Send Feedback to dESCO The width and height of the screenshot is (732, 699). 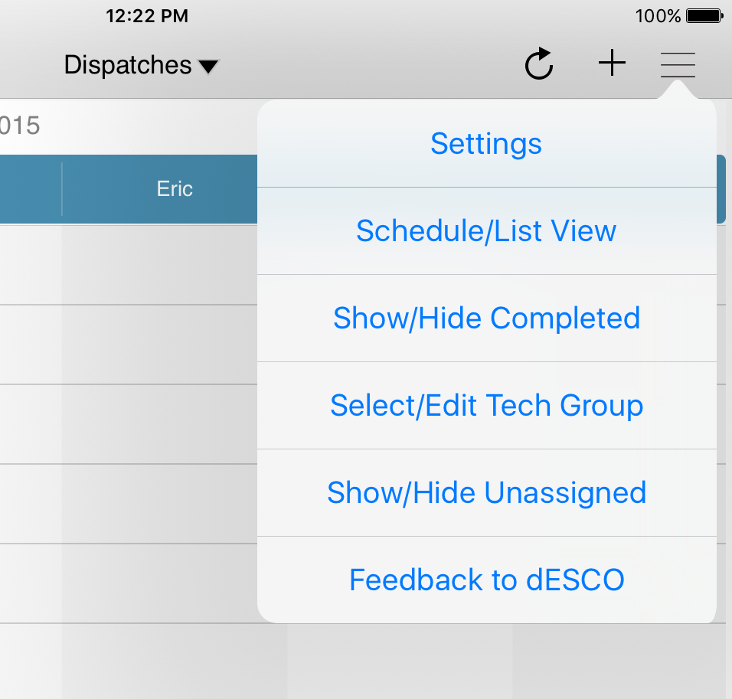point(487,580)
